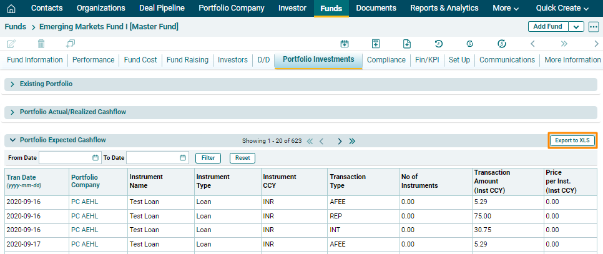
Task: Click the home icon in the navigation bar
Action: pos(11,9)
